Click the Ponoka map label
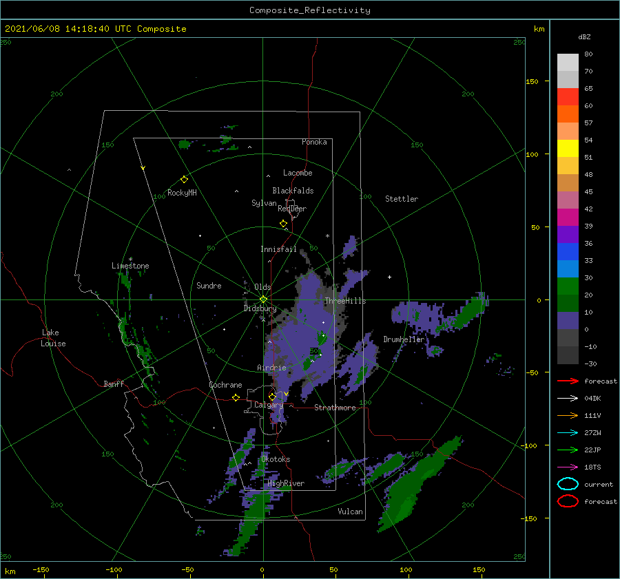 314,142
